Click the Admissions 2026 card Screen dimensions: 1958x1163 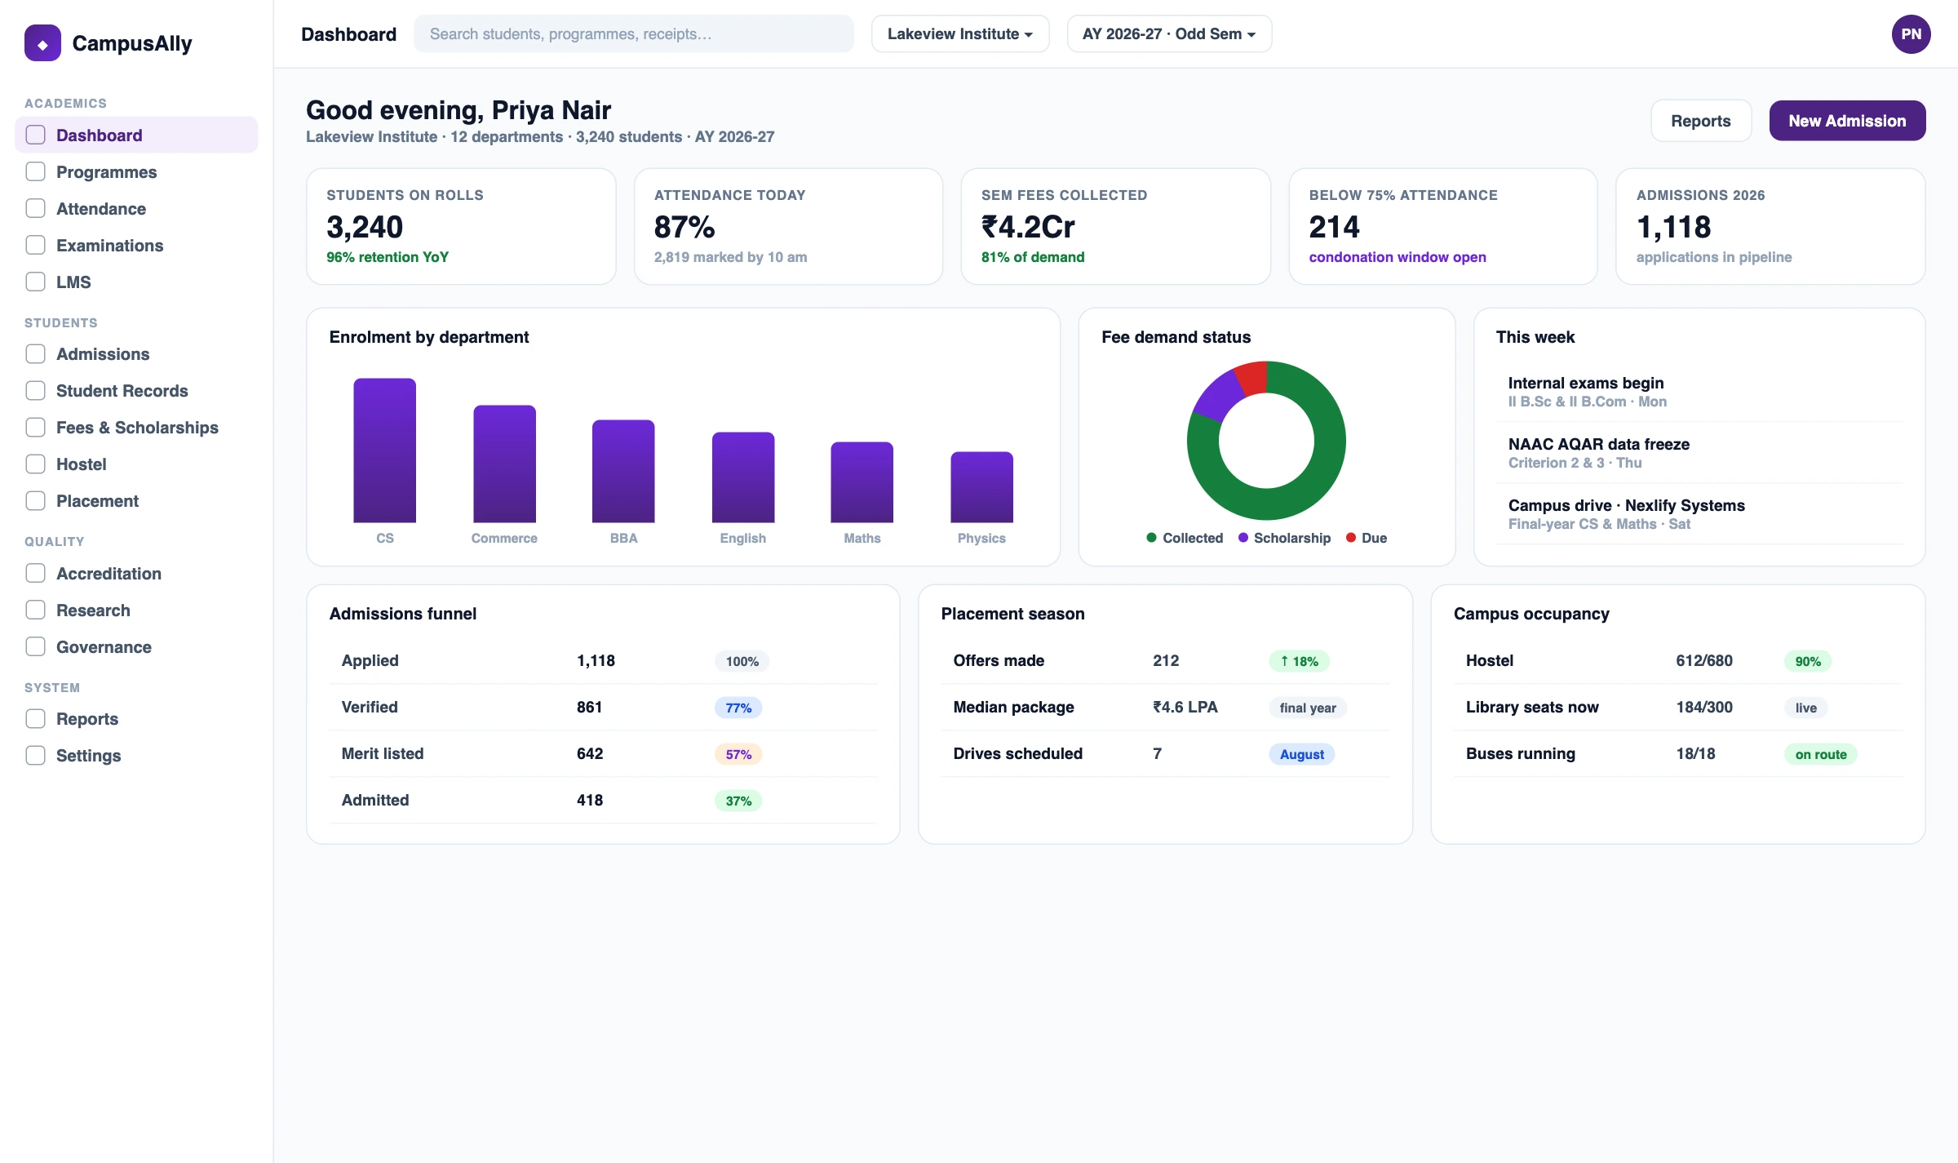(x=1770, y=226)
